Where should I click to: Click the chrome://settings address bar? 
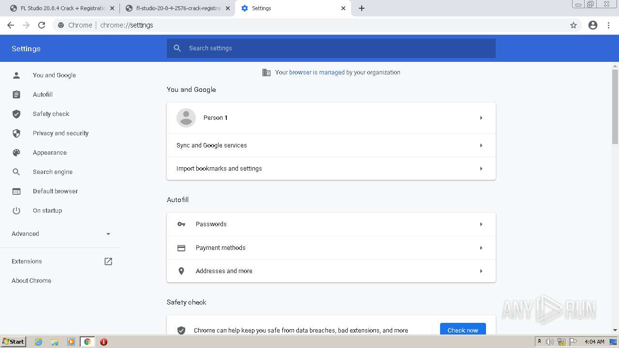tap(309, 25)
